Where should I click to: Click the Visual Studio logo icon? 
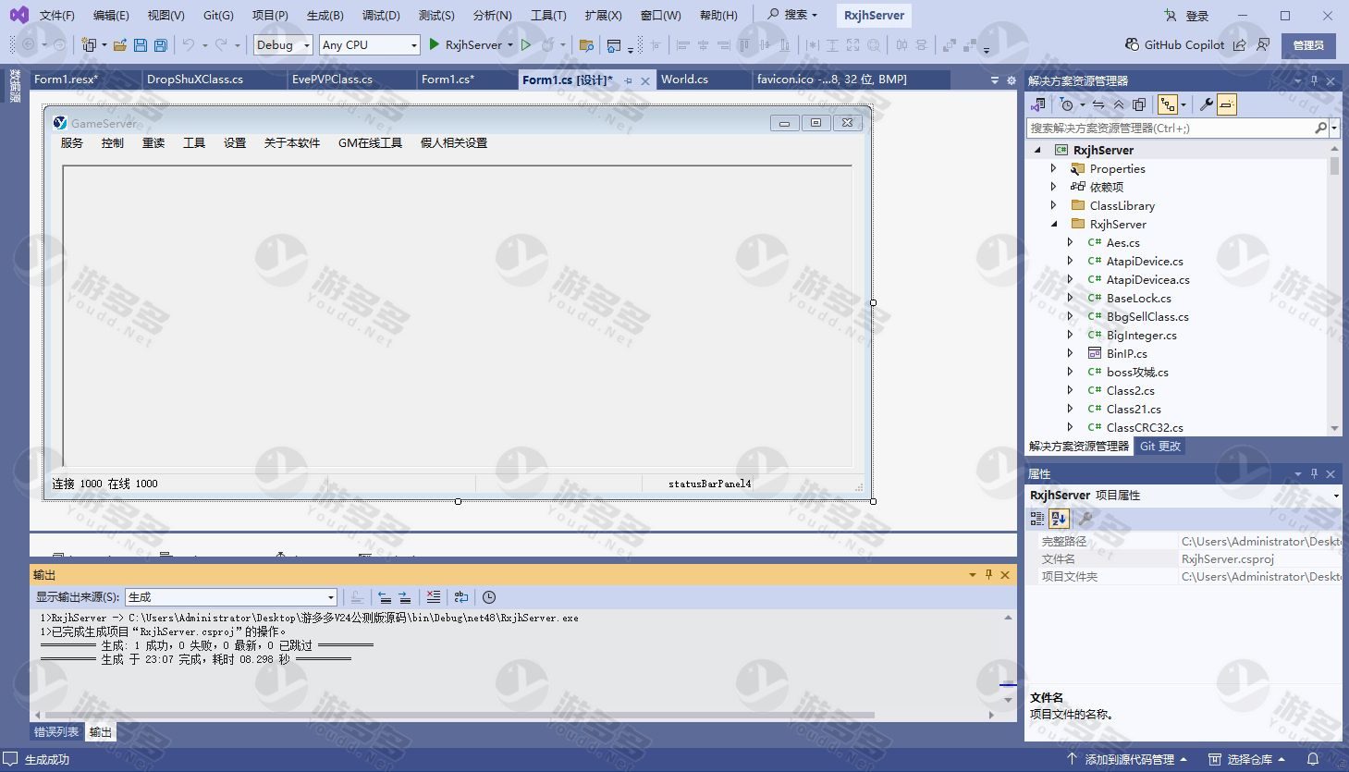(x=19, y=15)
